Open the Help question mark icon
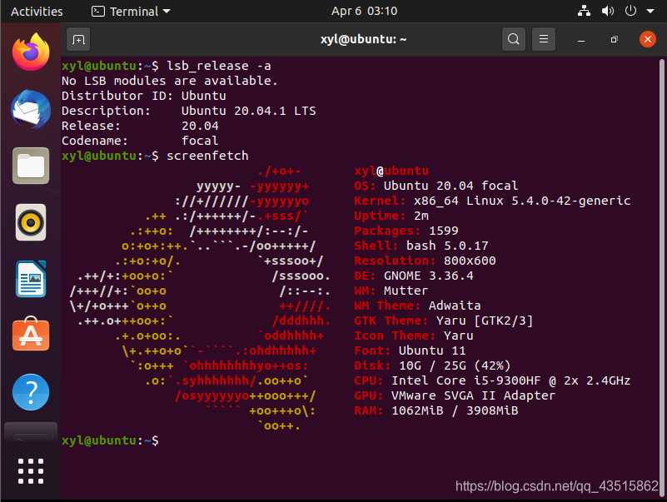Screen dimensions: 667x502 point(31,392)
